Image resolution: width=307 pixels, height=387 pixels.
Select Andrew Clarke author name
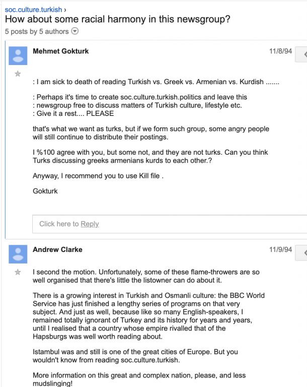point(57,249)
